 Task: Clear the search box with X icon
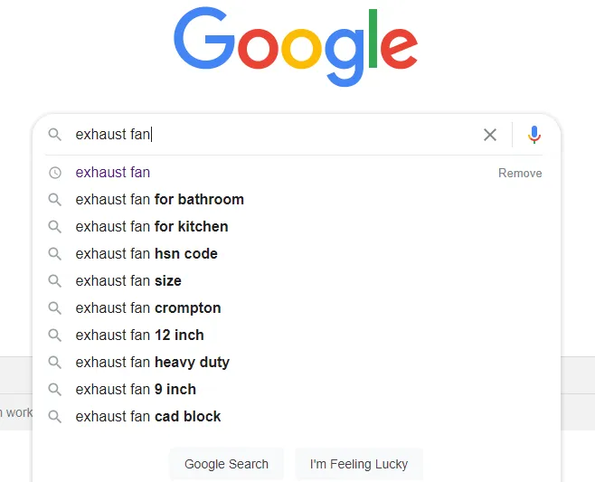[490, 135]
